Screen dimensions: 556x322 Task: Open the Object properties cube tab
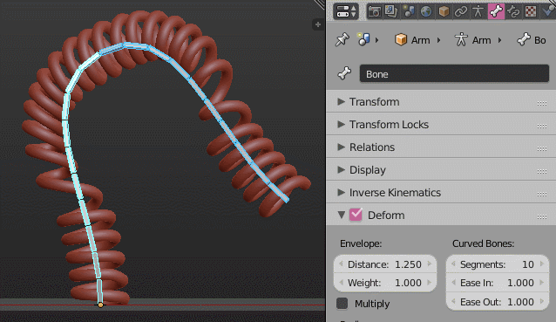444,11
